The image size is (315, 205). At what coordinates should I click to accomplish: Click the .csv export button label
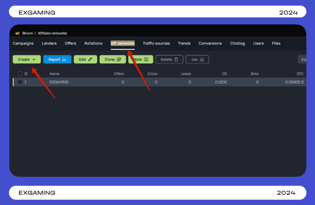[x=194, y=60]
